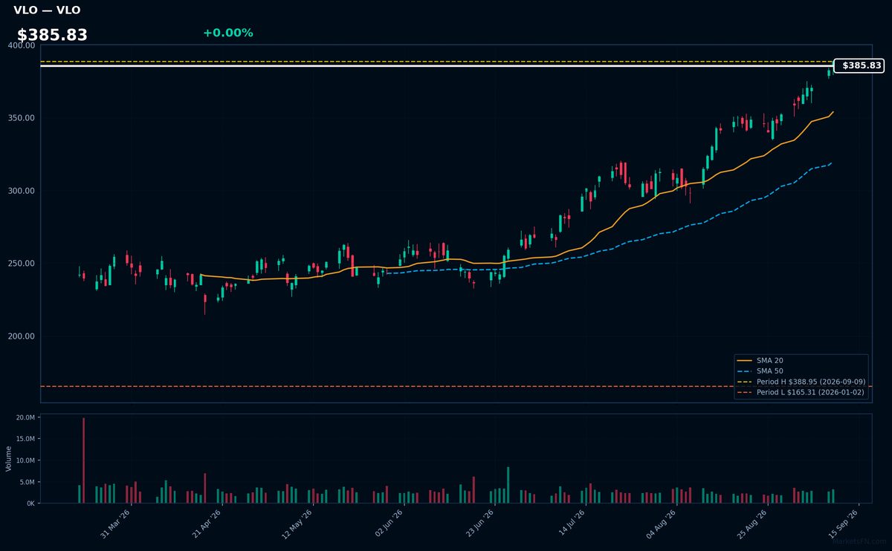Click the $385.83 price tag on right axis

(861, 65)
